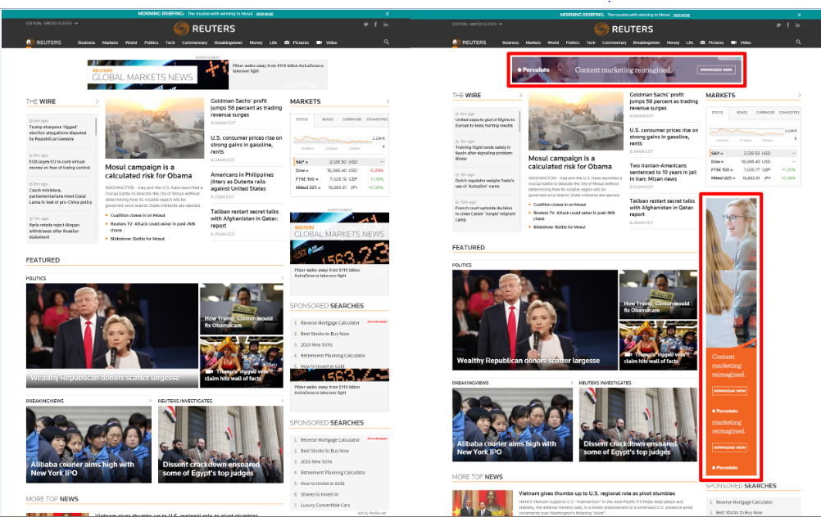Expand The Wire chevron on right page

[520, 95]
